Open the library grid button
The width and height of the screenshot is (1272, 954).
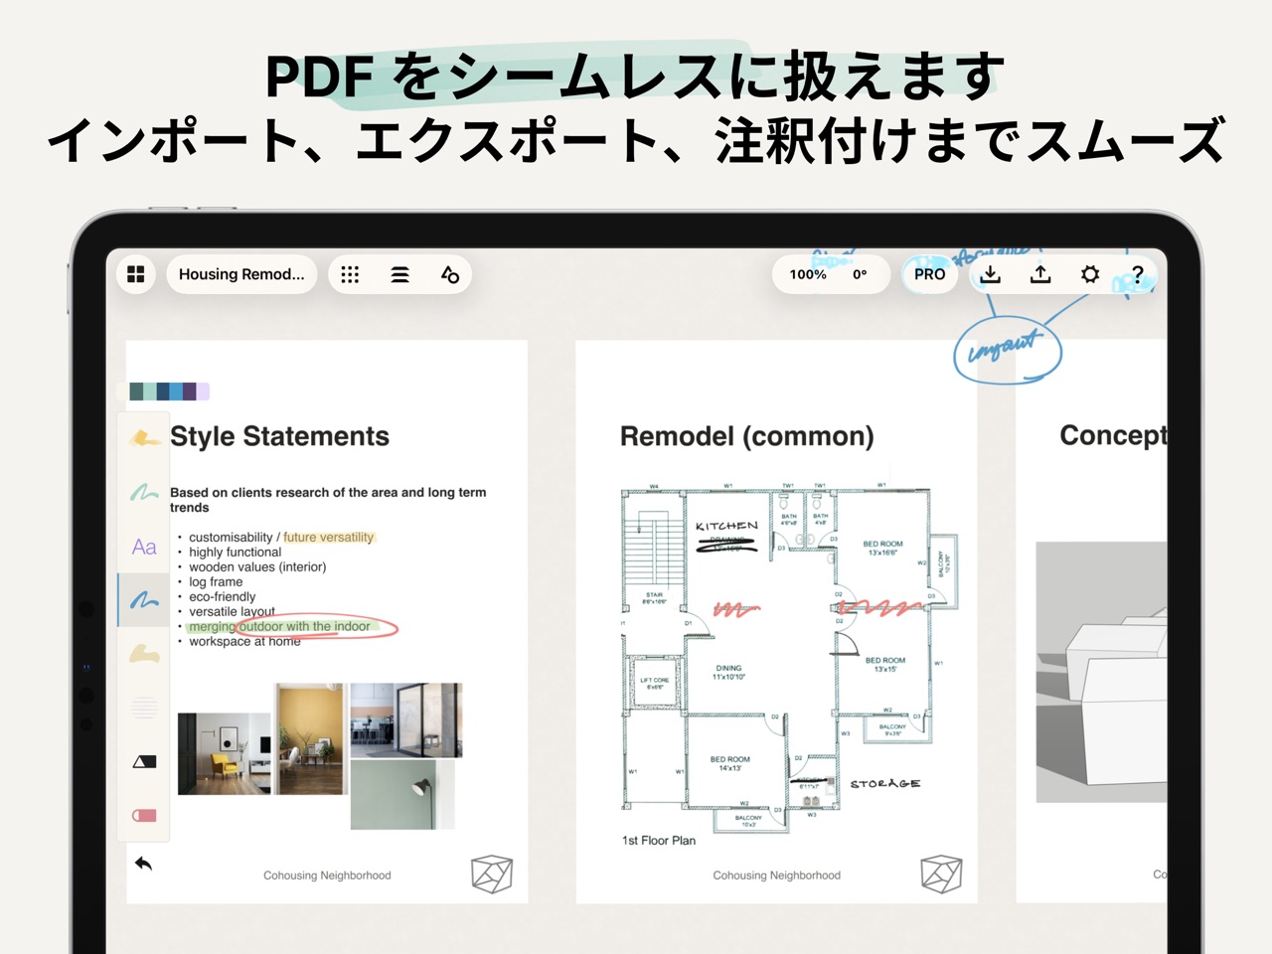(136, 274)
